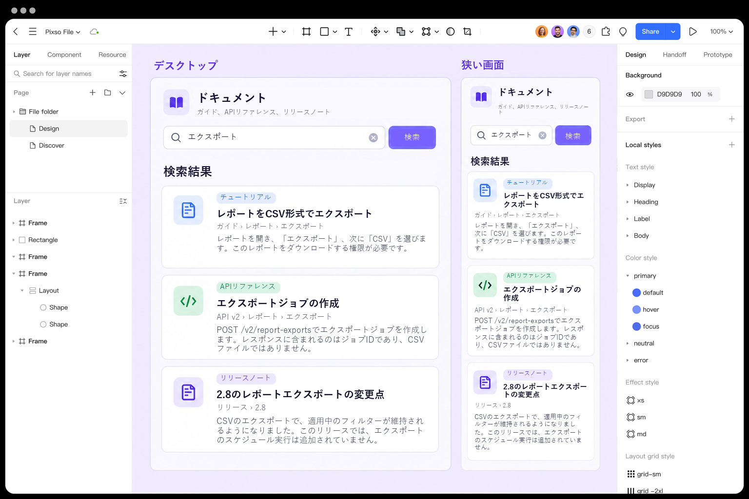Image resolution: width=749 pixels, height=499 pixels.
Task: Switch to the Resource tab
Action: [x=112, y=55]
